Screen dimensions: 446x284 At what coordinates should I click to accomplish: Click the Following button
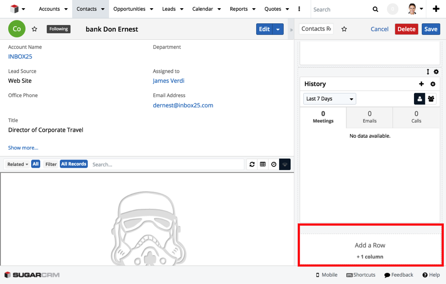[59, 29]
